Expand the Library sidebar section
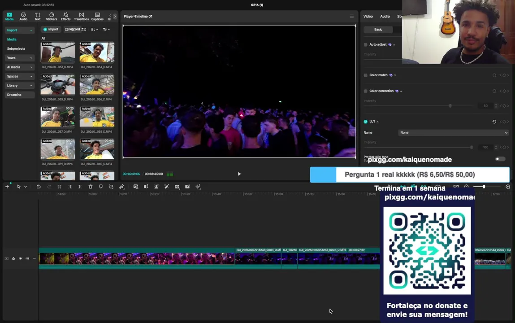 (19, 85)
